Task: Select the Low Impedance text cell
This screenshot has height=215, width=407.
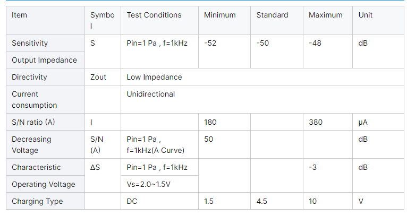Action: 154,77
